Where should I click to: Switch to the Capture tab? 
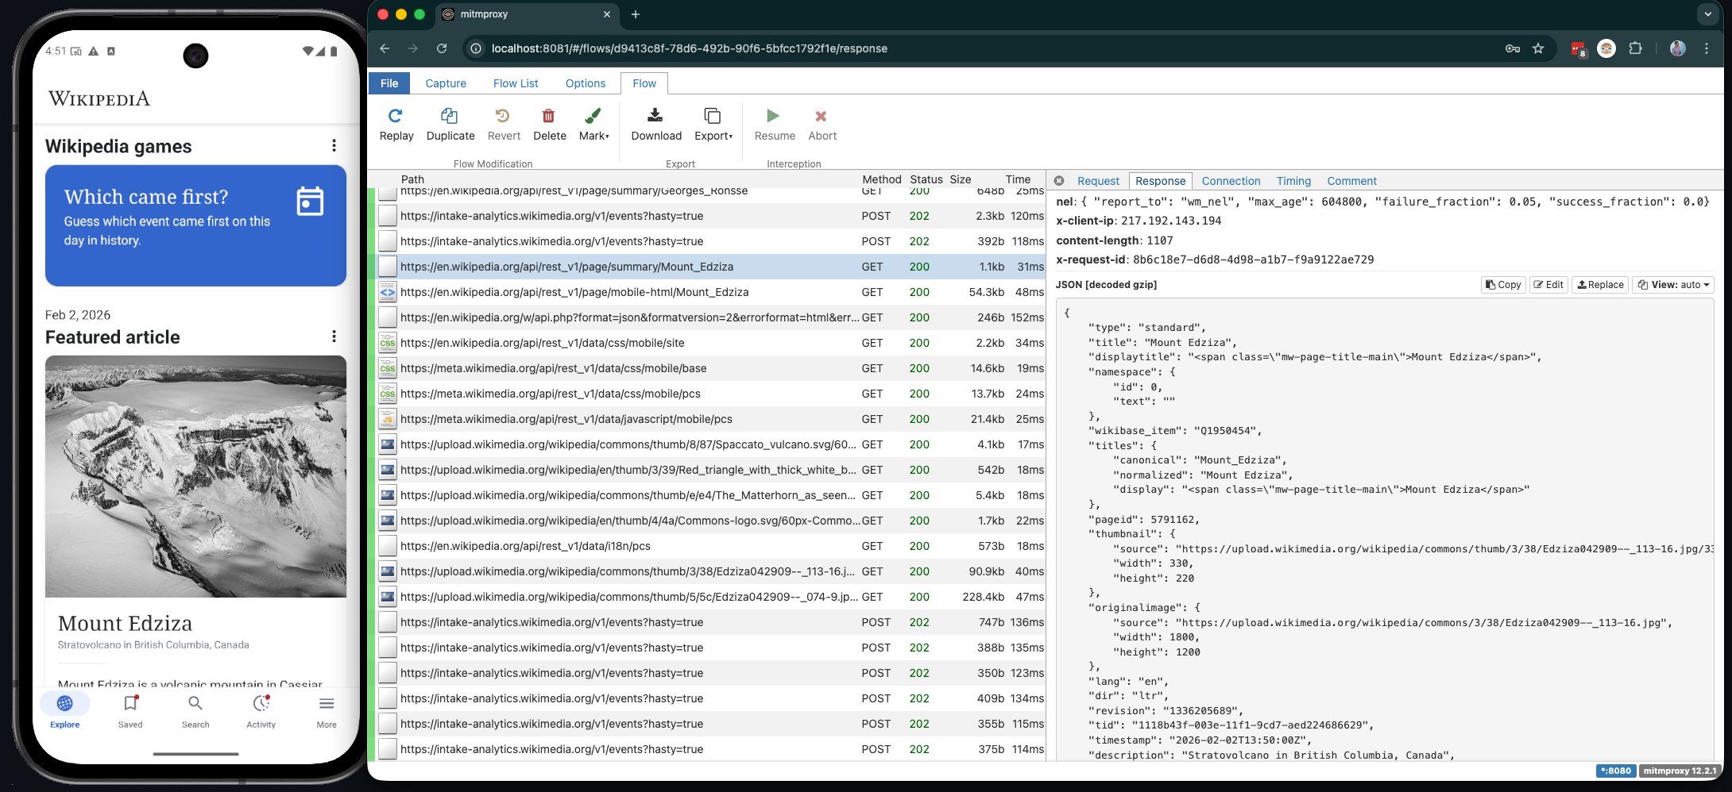(446, 83)
